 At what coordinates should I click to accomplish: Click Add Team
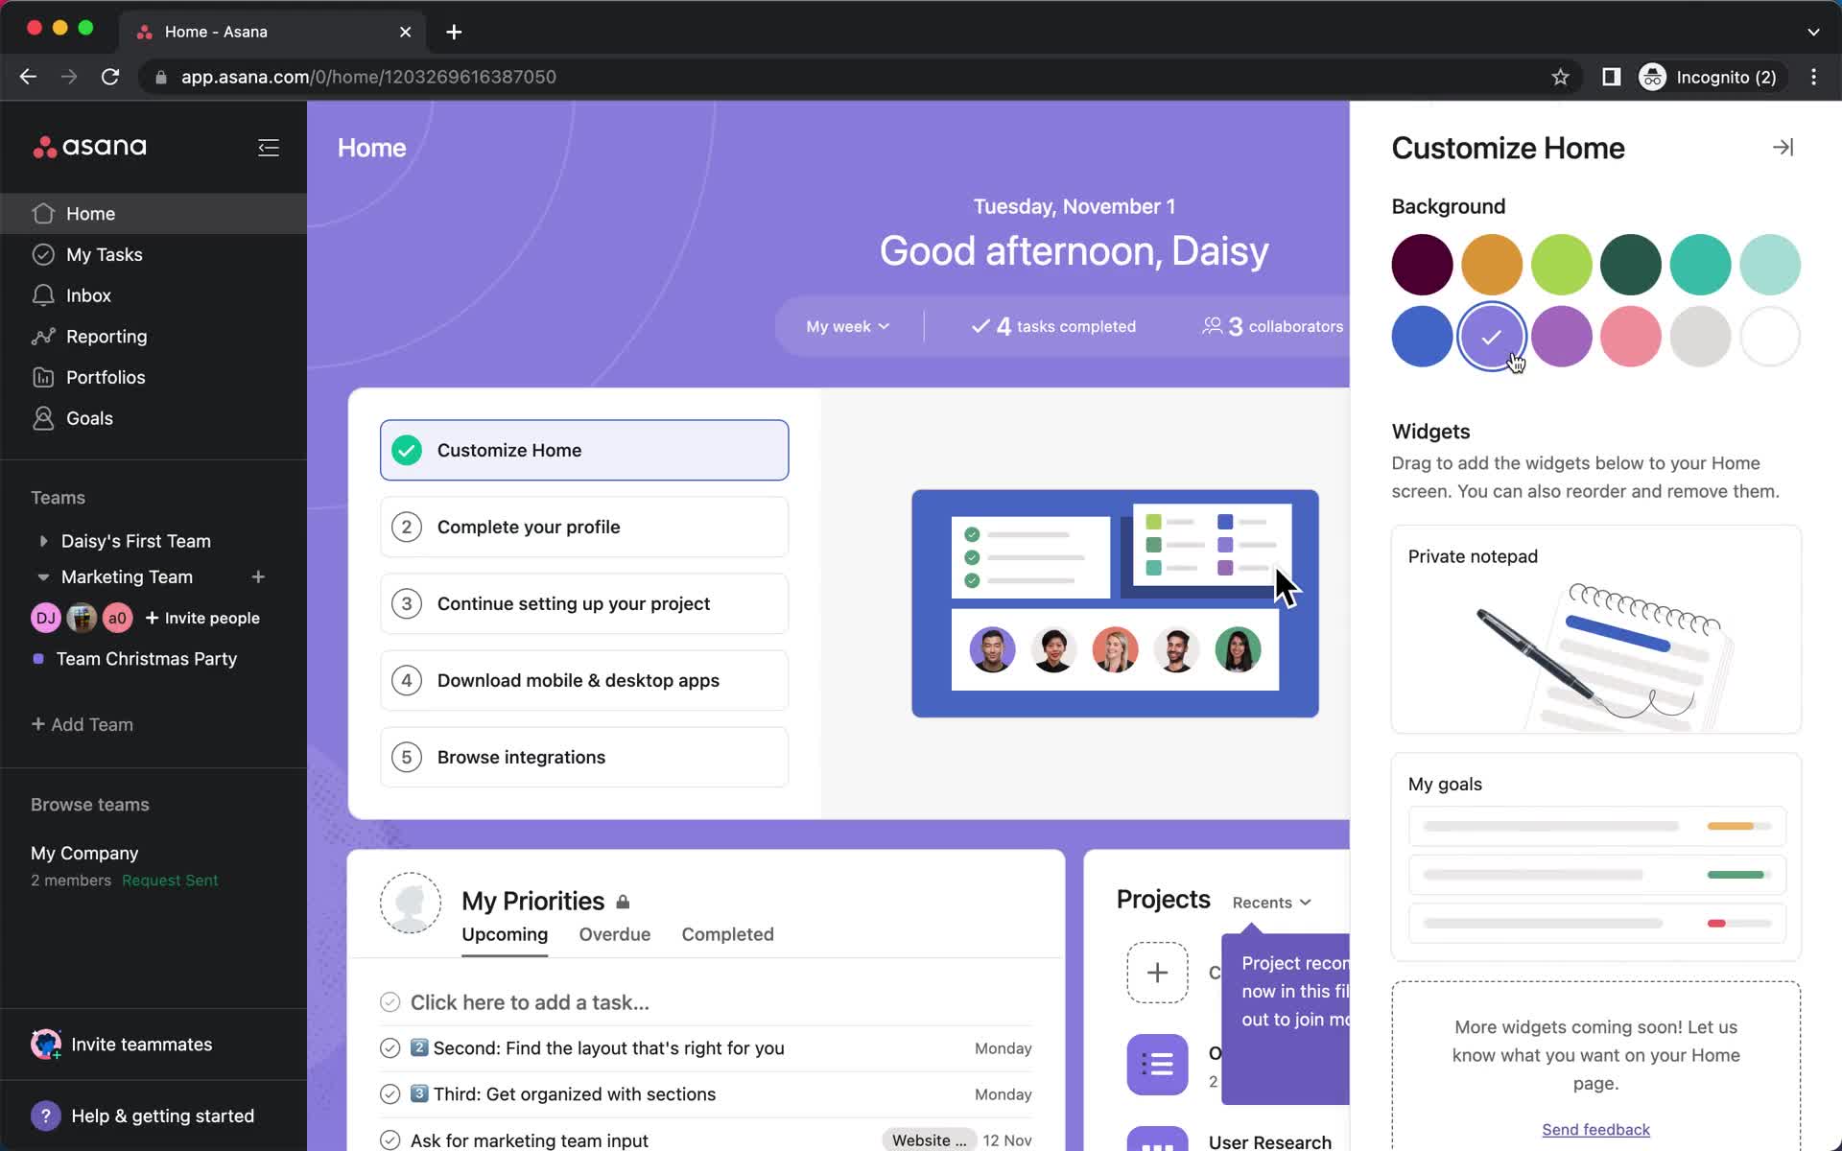[x=83, y=725]
